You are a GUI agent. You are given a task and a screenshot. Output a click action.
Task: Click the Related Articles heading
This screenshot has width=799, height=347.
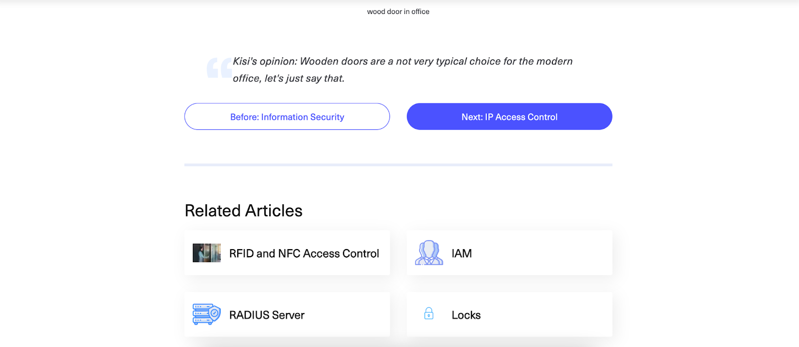tap(244, 211)
